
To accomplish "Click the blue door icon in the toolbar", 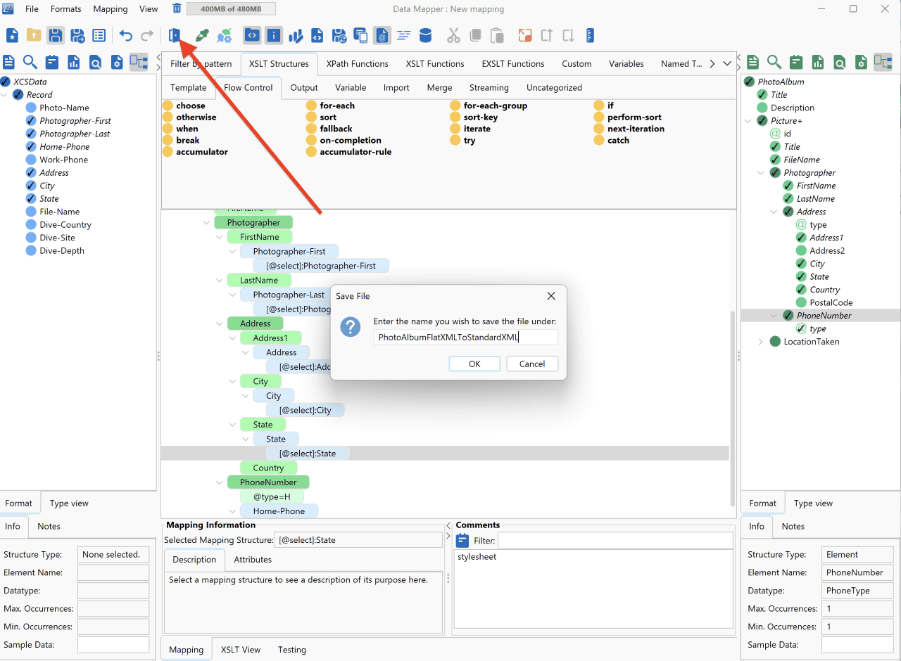I will pos(175,35).
